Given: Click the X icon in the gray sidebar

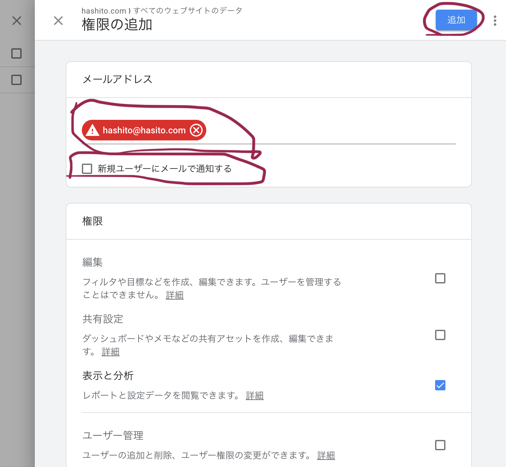Looking at the screenshot, I should (17, 21).
